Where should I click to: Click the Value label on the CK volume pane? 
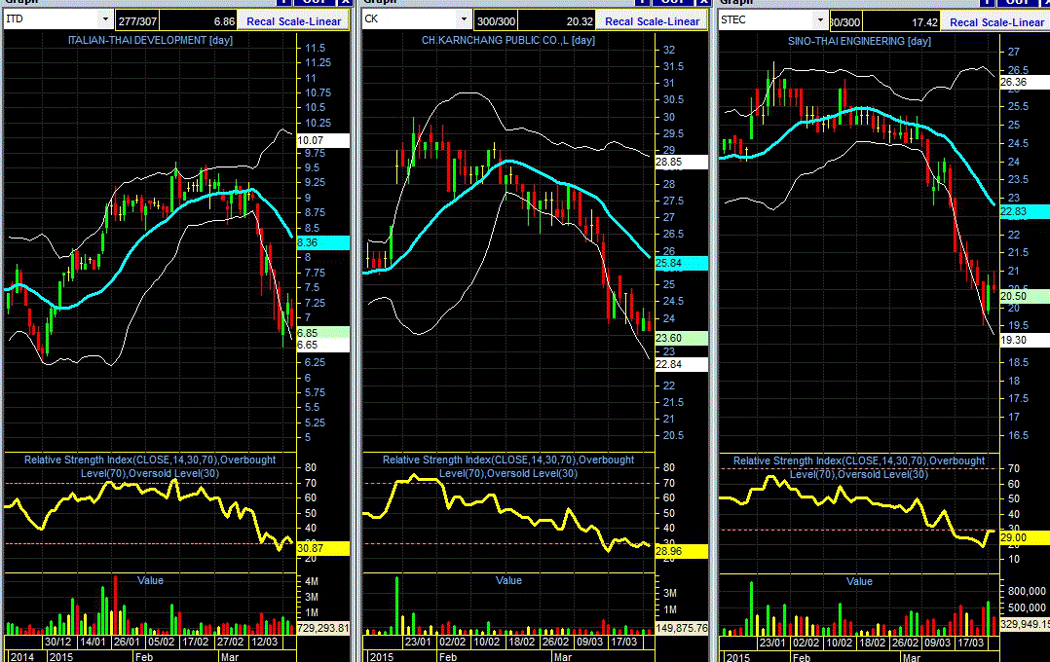[x=508, y=580]
